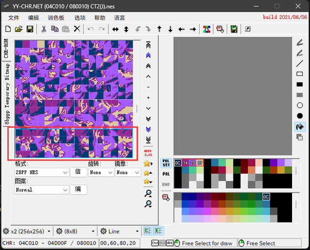Shift pixels left with the left arrow

click(x=181, y=29)
